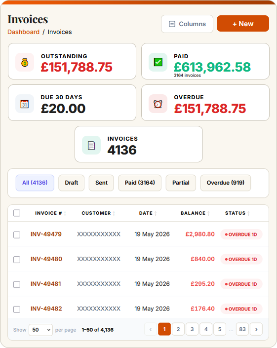277x348 pixels.
Task: Jump to last page 83
Action: 242,329
